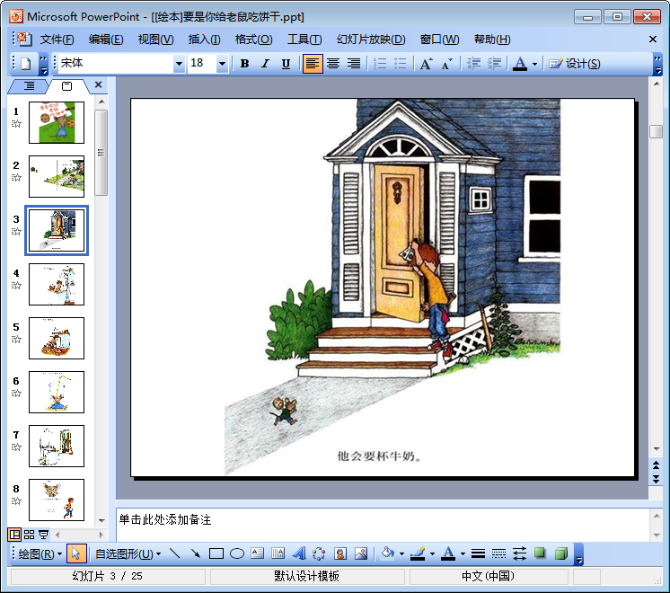Enable center text alignment

click(333, 64)
